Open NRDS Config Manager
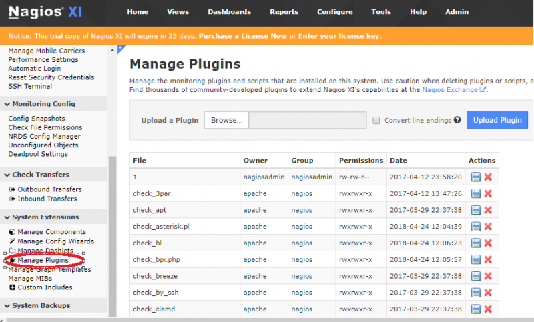Screen dimensions: 534x322 44,137
